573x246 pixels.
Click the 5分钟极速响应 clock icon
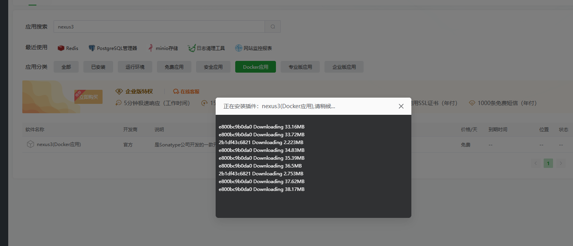click(118, 103)
